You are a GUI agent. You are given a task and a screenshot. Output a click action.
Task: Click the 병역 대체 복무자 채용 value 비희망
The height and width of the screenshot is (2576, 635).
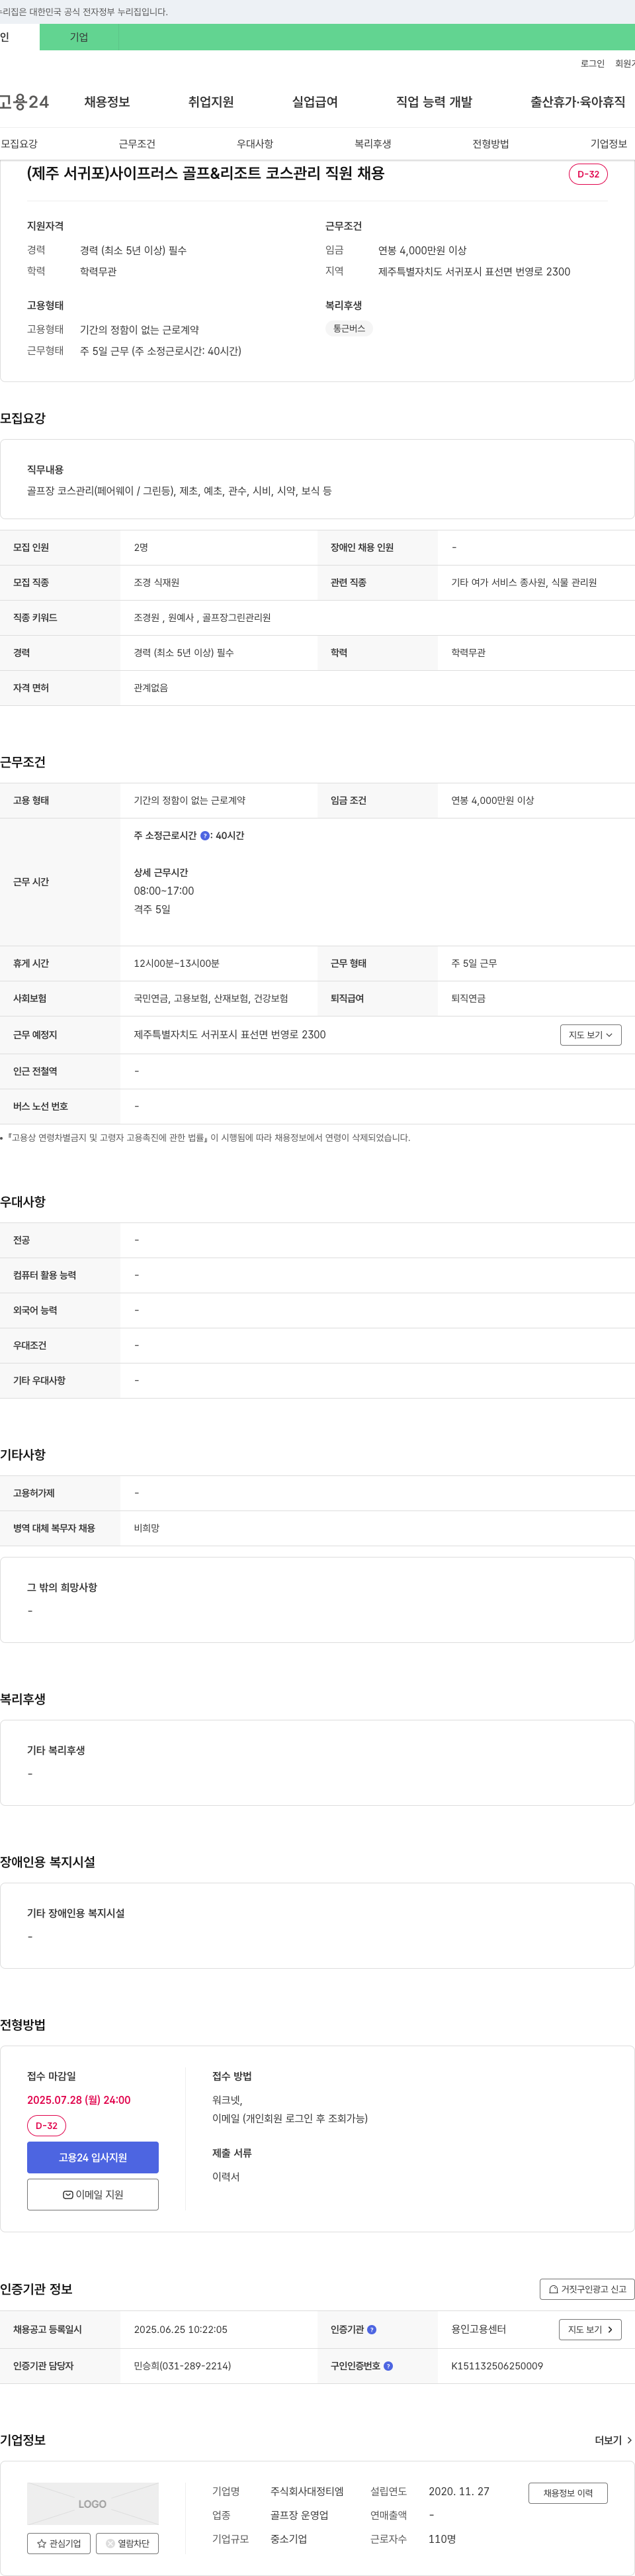click(x=147, y=1528)
